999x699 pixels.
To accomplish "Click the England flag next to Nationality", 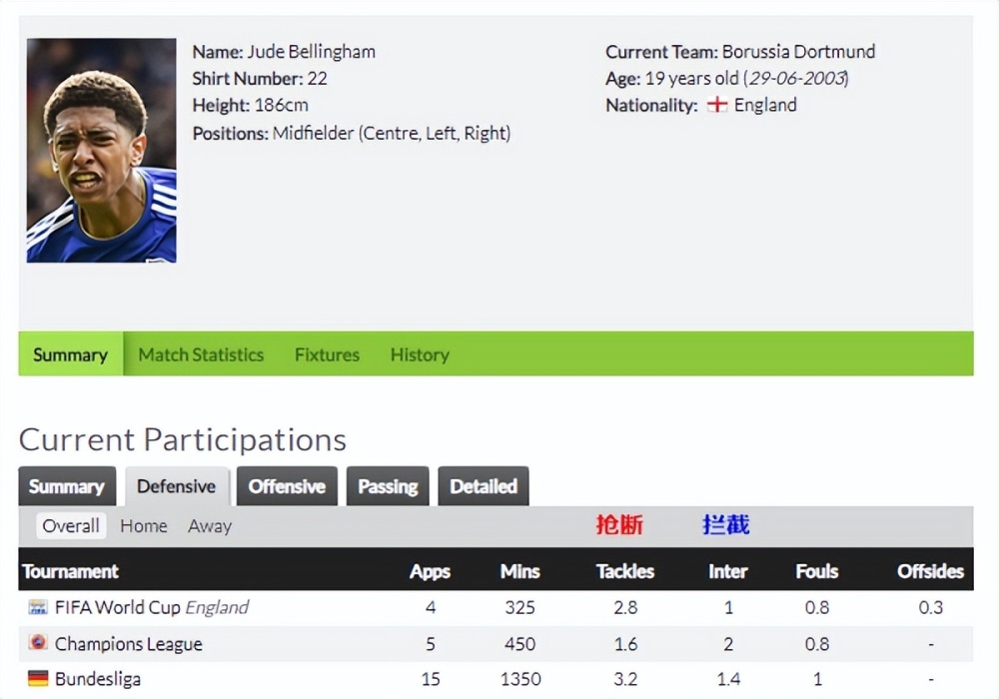I will coord(716,105).
